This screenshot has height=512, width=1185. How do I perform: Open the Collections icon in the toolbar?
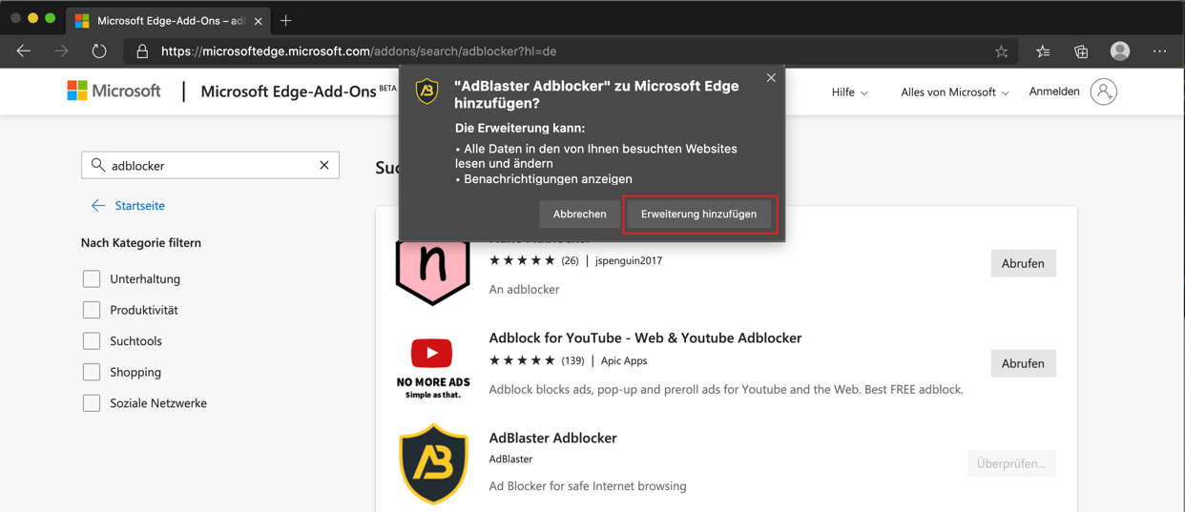pos(1081,51)
